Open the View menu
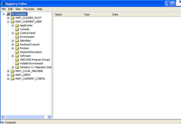The image size is (181, 124). tap(18, 9)
